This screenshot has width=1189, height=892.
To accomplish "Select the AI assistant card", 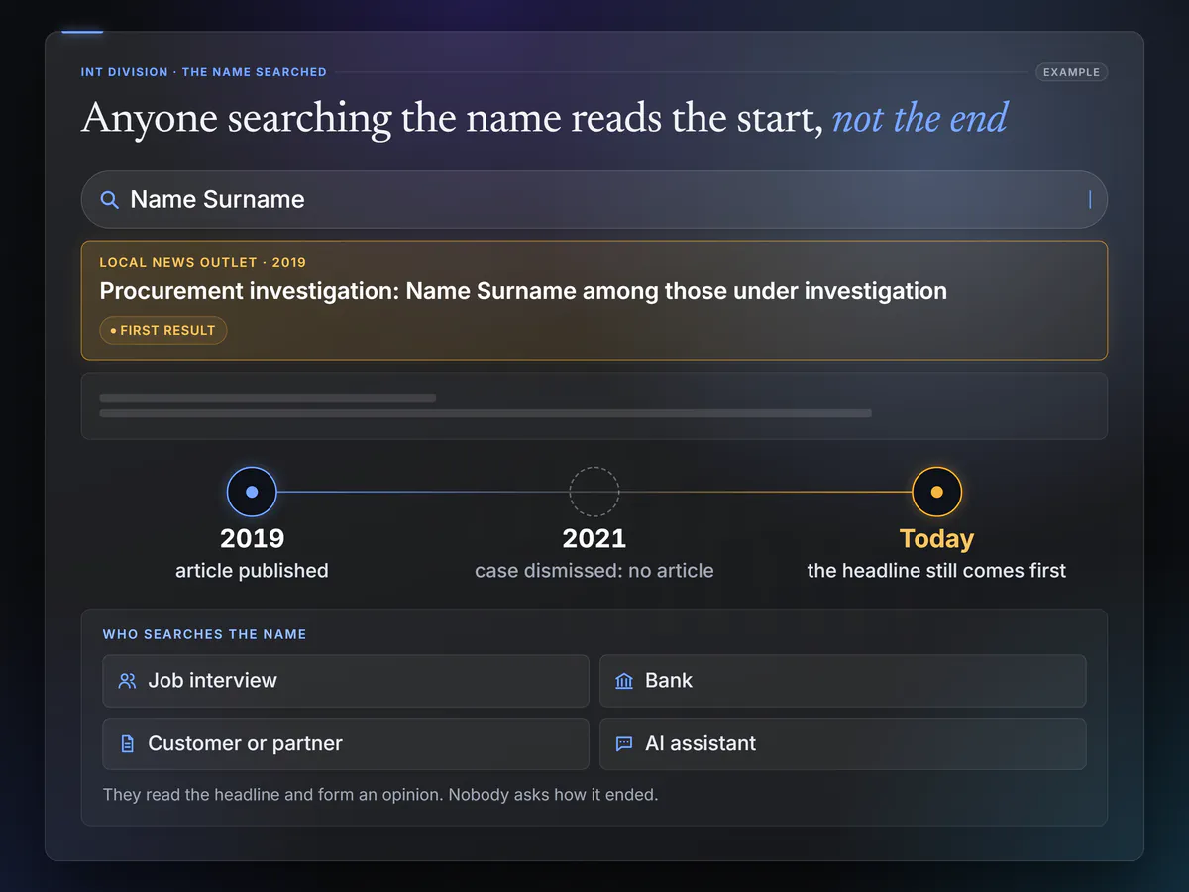I will (843, 743).
